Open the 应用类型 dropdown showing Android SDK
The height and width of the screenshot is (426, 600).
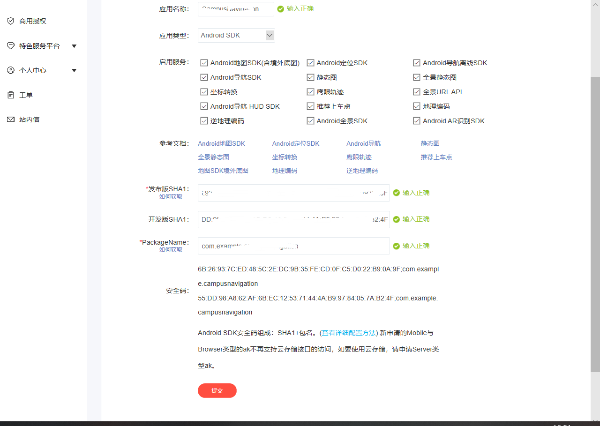click(270, 35)
